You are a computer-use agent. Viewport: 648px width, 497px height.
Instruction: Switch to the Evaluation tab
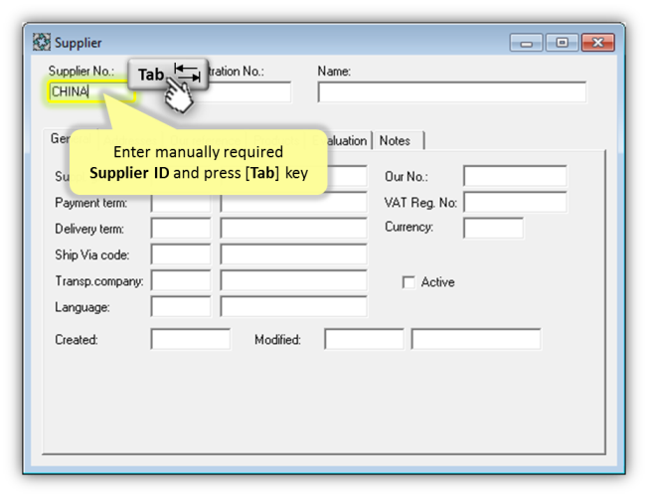(340, 140)
